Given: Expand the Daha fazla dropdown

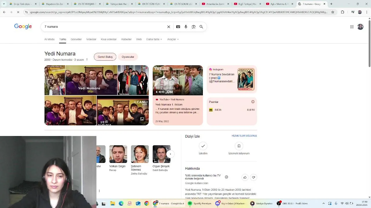Looking at the screenshot, I should pos(154,39).
